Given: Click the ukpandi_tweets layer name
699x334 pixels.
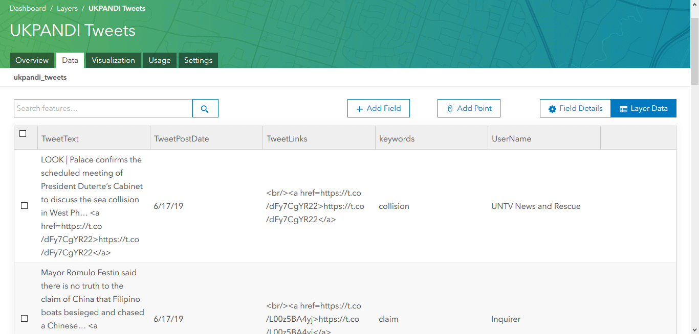Looking at the screenshot, I should [40, 78].
